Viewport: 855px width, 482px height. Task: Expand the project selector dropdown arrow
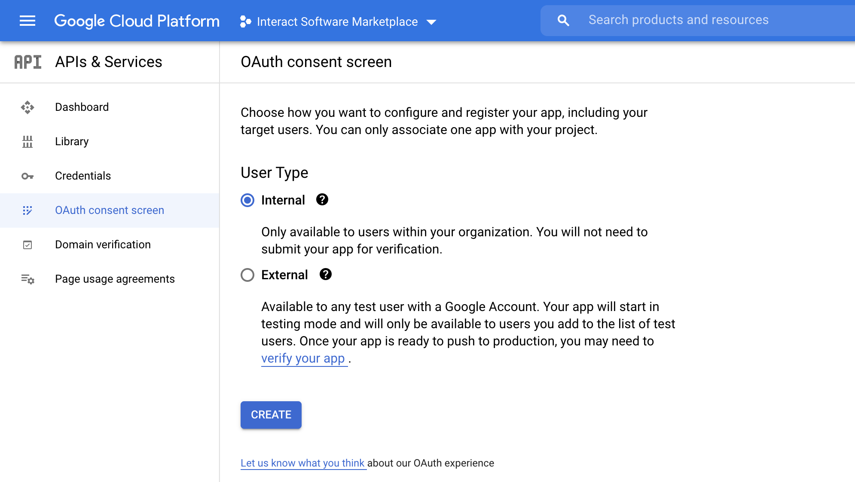tap(431, 22)
